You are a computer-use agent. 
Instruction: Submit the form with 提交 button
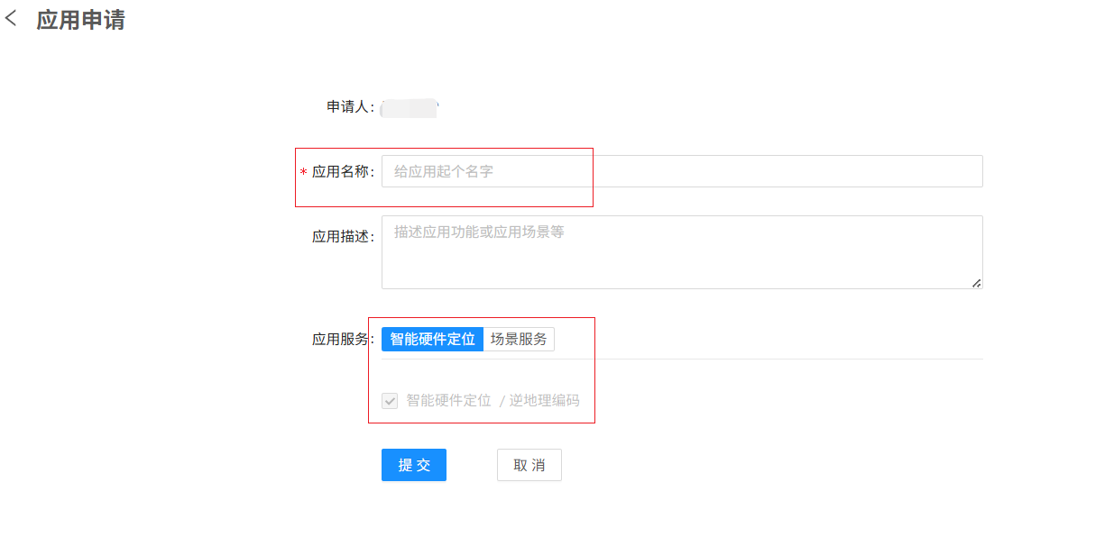[x=414, y=465]
